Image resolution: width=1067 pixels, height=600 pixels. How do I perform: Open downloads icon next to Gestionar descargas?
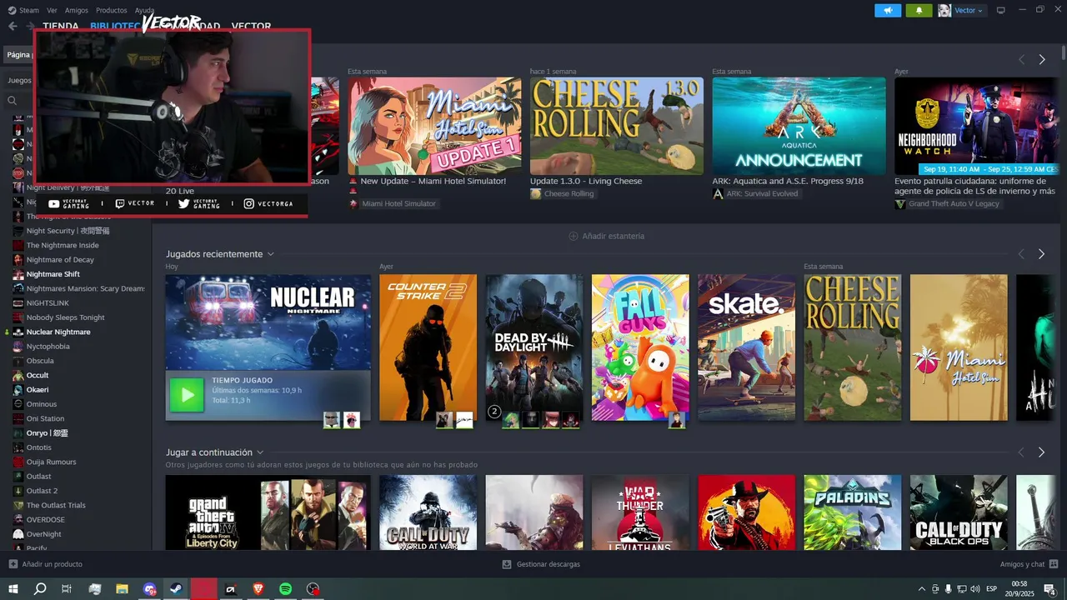pyautogui.click(x=507, y=564)
